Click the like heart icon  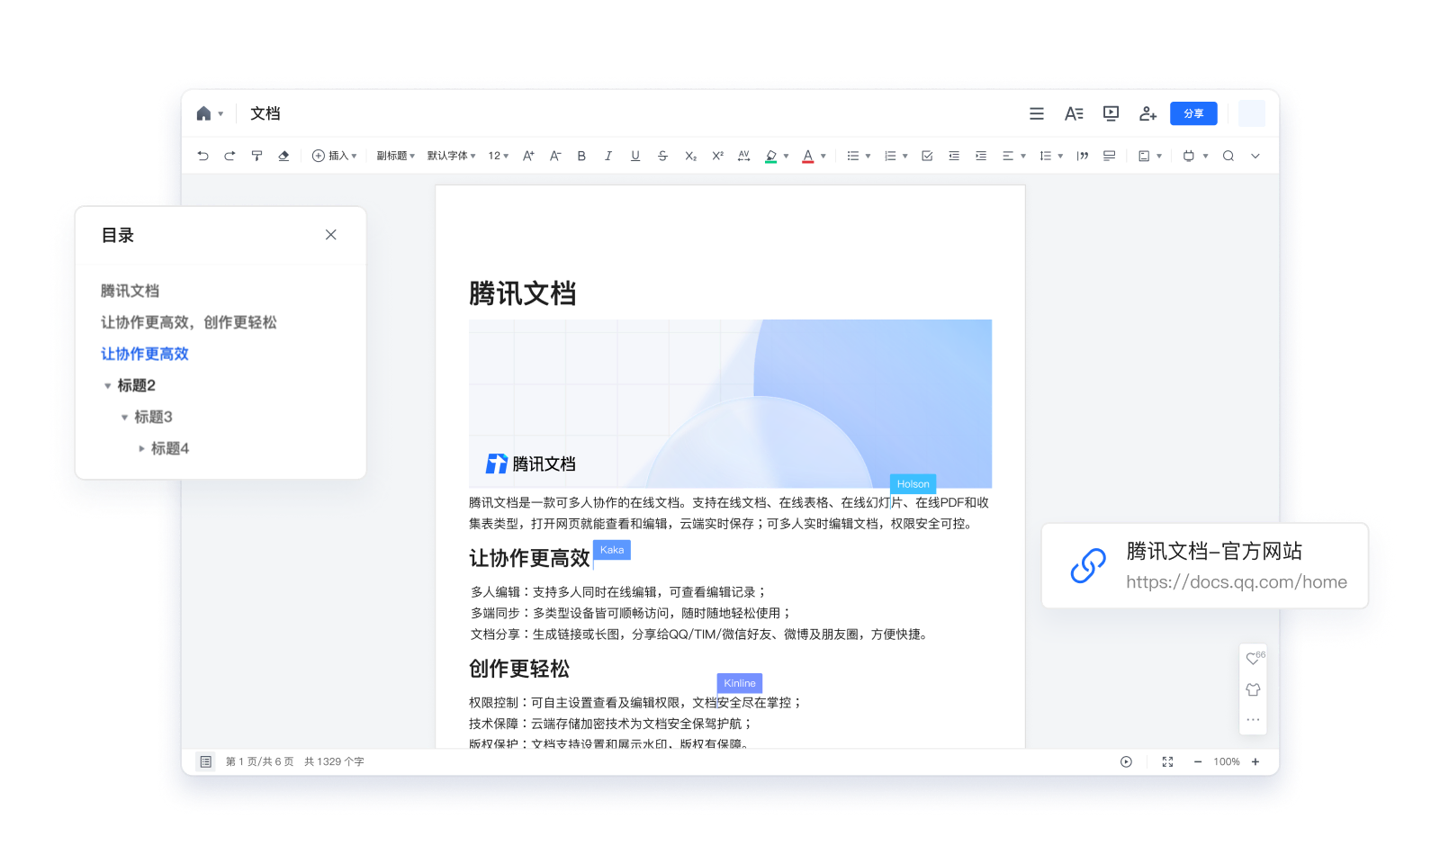(1253, 659)
